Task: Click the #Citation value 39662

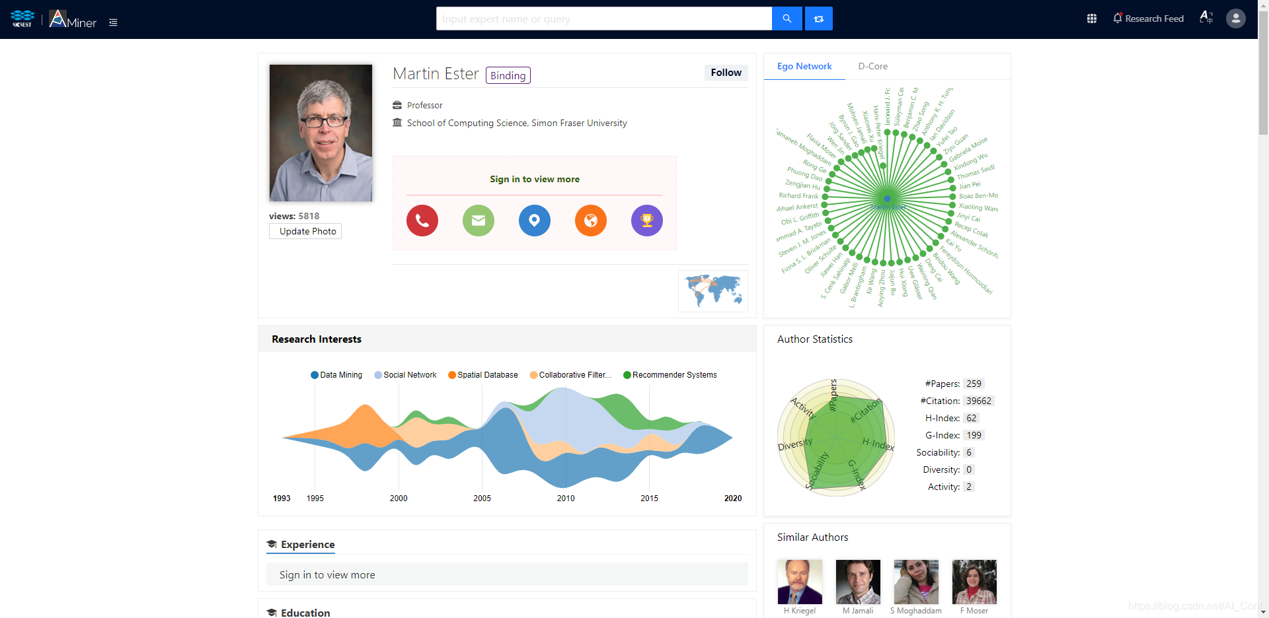Action: [x=978, y=401]
